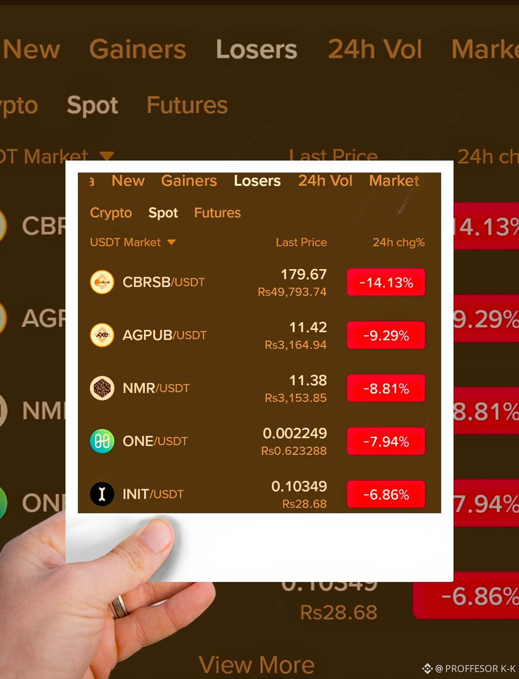Click the Binance logo beside PROFFESOR K-K
The image size is (519, 679).
coord(427,669)
